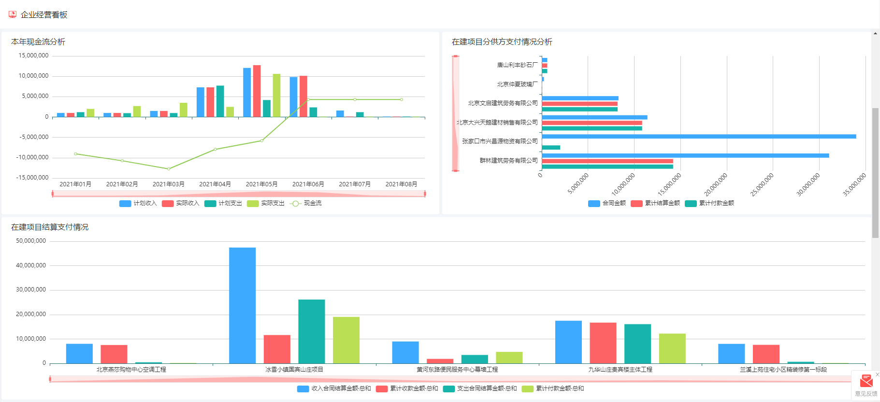Viewport: 880px width, 402px height.
Task: Click the cash flow chart zoom slider bar
Action: 239,194
